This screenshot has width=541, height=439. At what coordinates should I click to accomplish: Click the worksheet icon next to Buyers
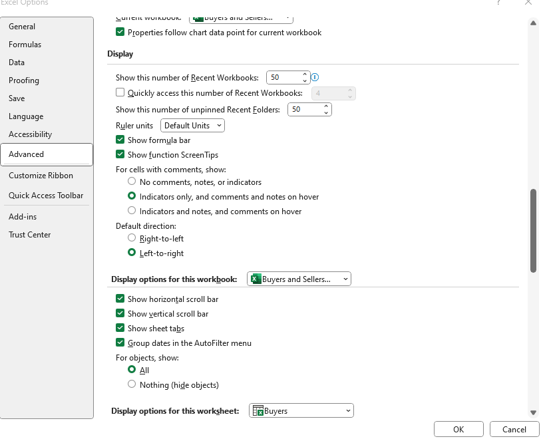click(x=258, y=410)
